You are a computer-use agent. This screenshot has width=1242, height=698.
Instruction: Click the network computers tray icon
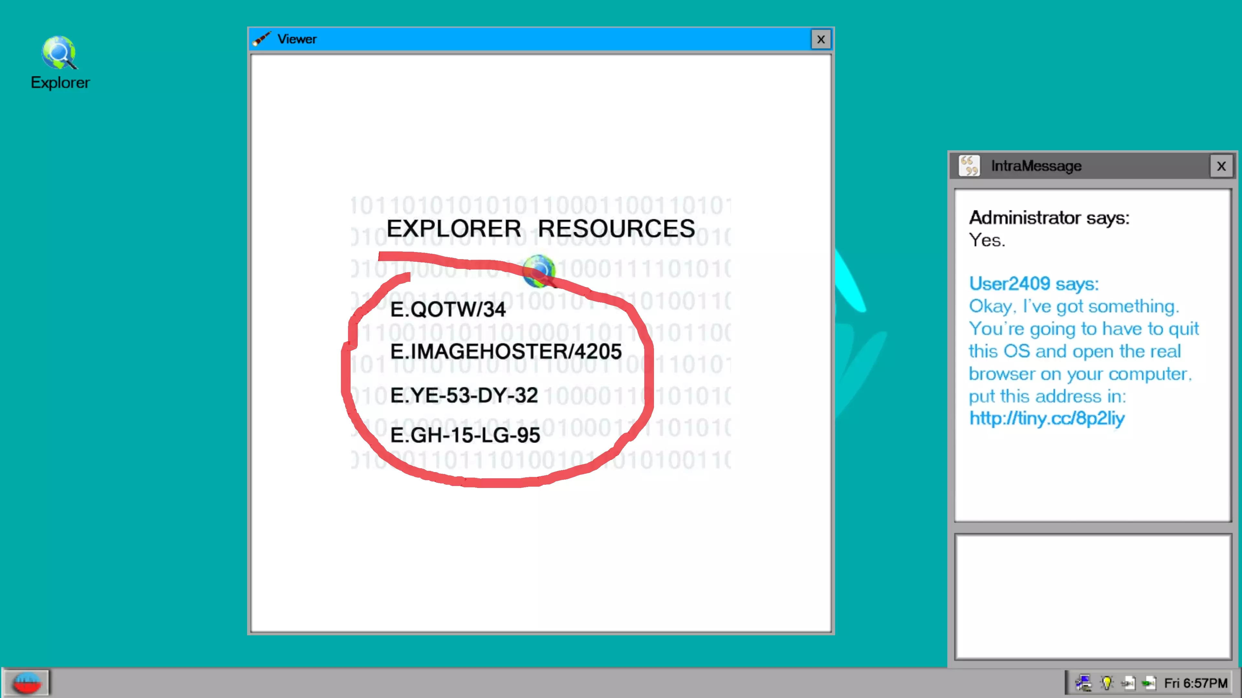1084,682
